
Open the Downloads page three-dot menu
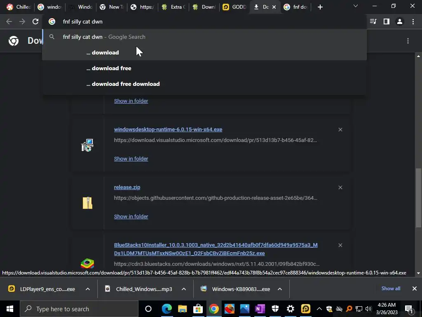(x=408, y=41)
